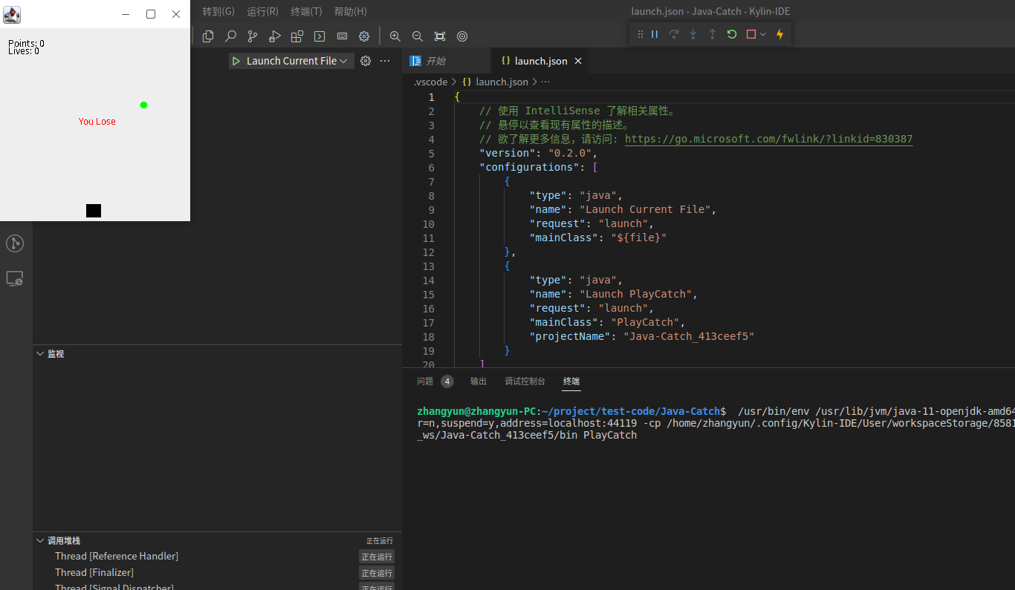Click the lightning bolt hot replace icon
Screen dimensions: 1015x590
tap(779, 34)
